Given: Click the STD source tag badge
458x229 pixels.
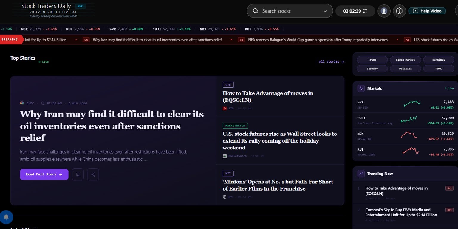Looking at the screenshot, I should point(228,85).
